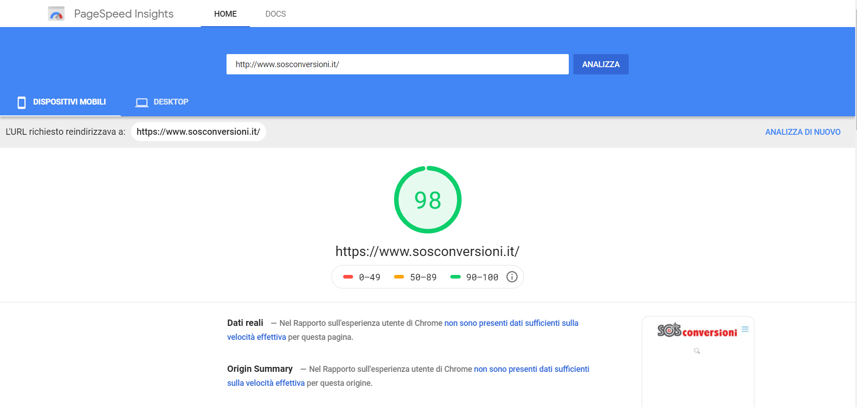
Task: Open Origin Summary insufficient data link
Action: (x=531, y=369)
